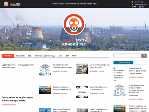Open article Війна і якість повітря
Screen dimensions: 149x112
click(100, 66)
